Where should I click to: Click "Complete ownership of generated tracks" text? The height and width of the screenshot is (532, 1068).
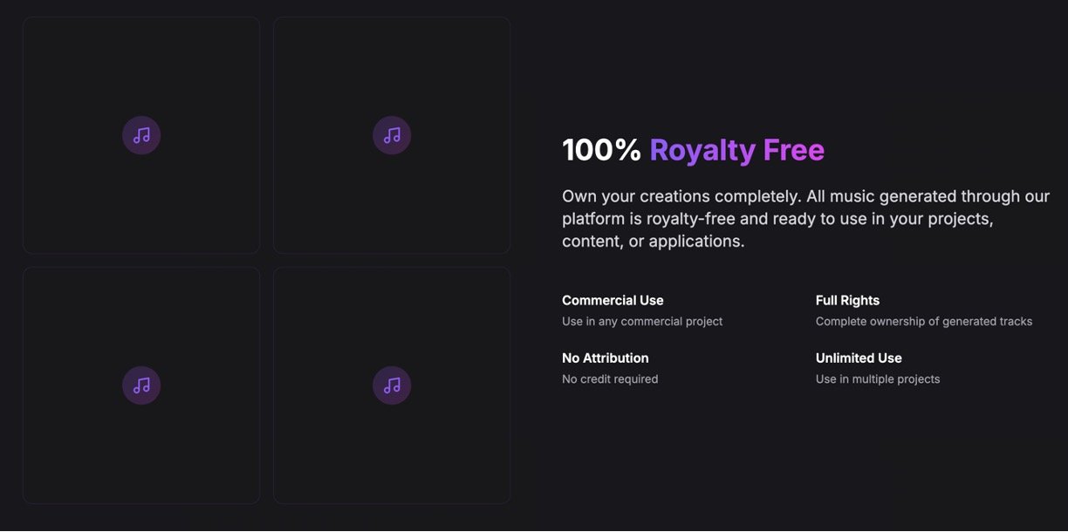pyautogui.click(x=923, y=321)
